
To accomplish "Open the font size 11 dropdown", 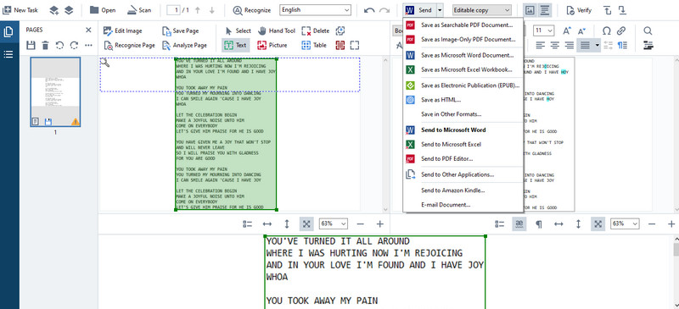I will click(x=544, y=30).
